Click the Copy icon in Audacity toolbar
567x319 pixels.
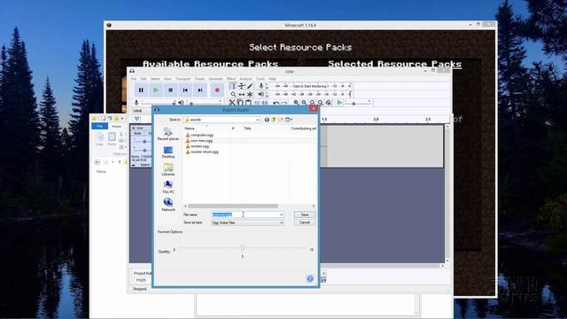(240, 103)
